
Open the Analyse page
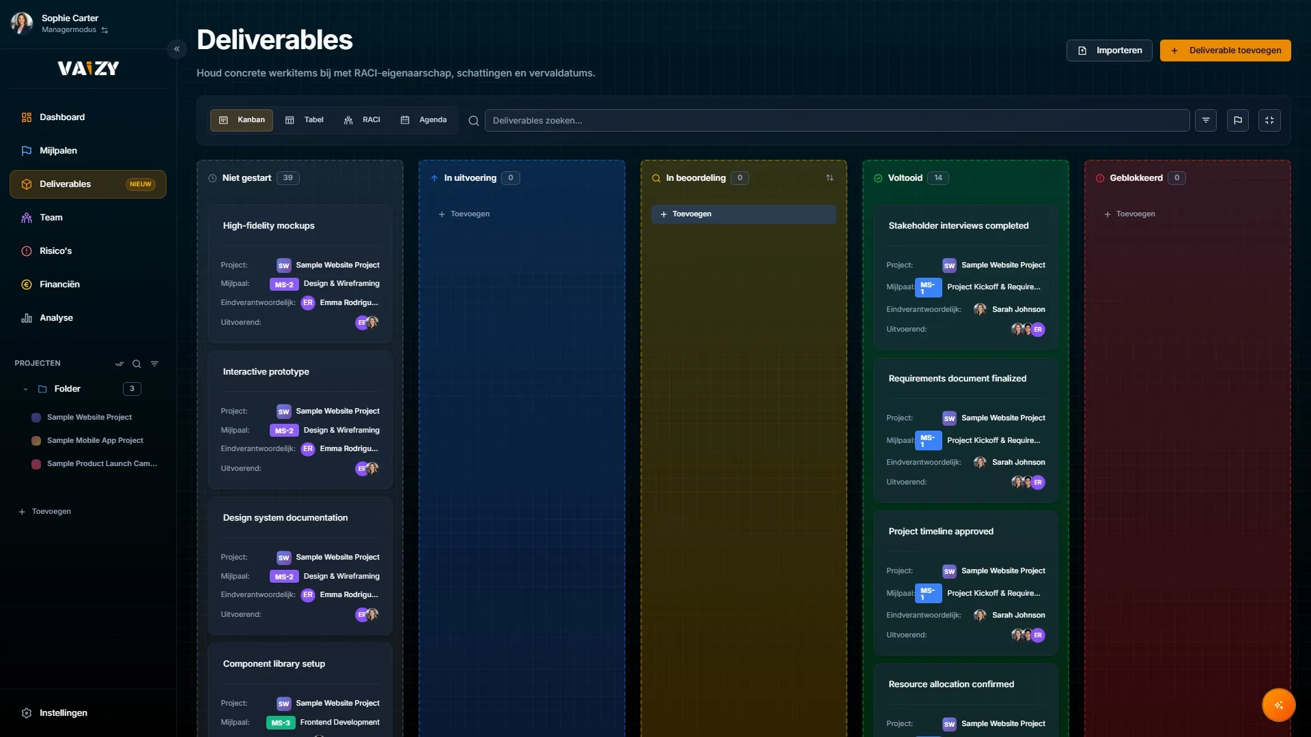[x=88, y=318]
